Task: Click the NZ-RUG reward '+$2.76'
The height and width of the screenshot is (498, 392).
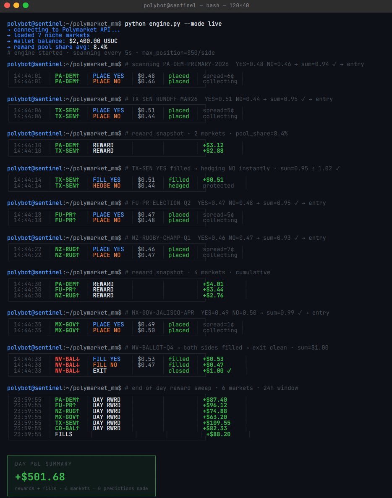Action: [213, 296]
